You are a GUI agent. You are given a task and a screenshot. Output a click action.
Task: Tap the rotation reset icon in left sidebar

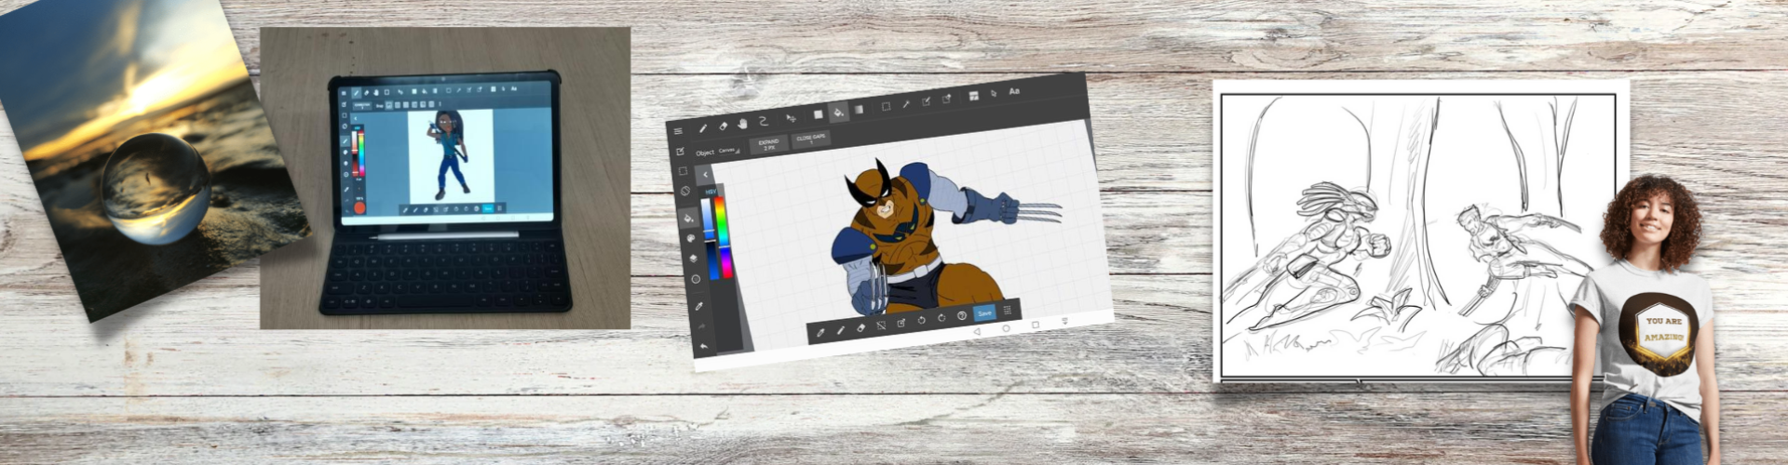(685, 191)
